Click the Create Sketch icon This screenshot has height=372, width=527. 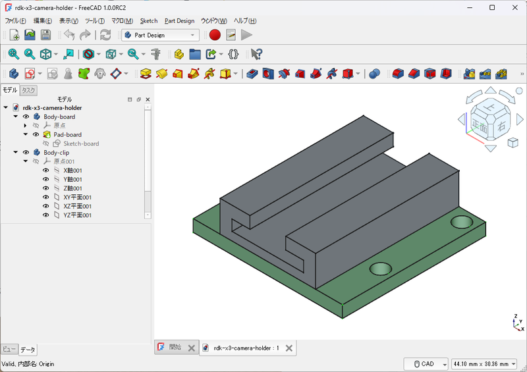click(x=30, y=73)
